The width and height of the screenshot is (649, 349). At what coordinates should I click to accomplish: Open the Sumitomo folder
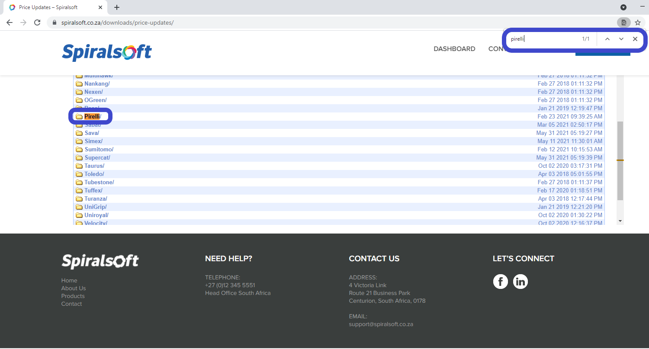(x=99, y=149)
